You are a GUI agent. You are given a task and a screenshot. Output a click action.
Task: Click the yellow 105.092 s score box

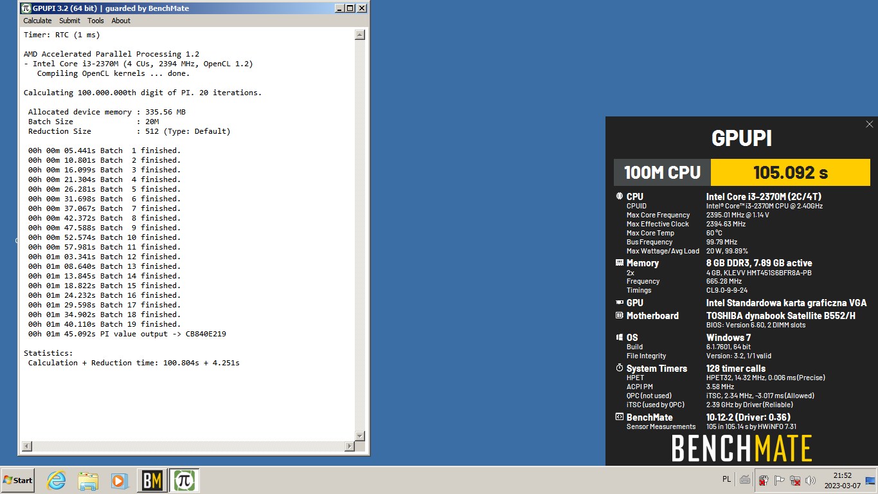coord(790,172)
